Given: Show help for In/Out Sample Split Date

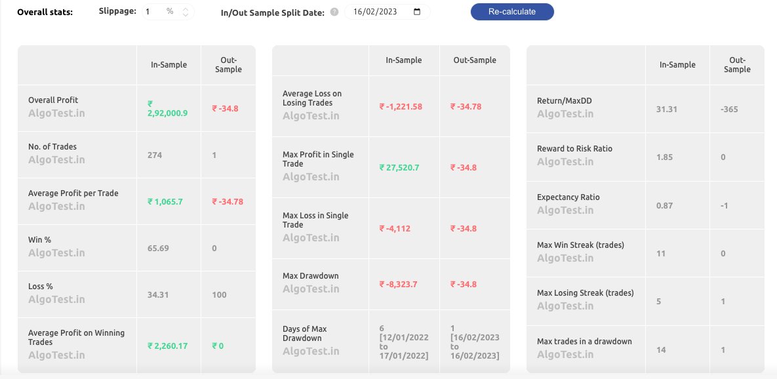Looking at the screenshot, I should pyautogui.click(x=334, y=12).
